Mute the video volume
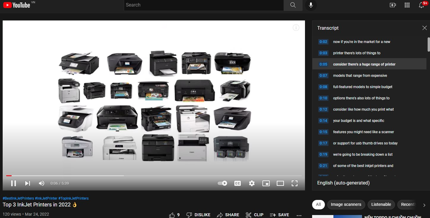This screenshot has height=218, width=430. (42, 183)
